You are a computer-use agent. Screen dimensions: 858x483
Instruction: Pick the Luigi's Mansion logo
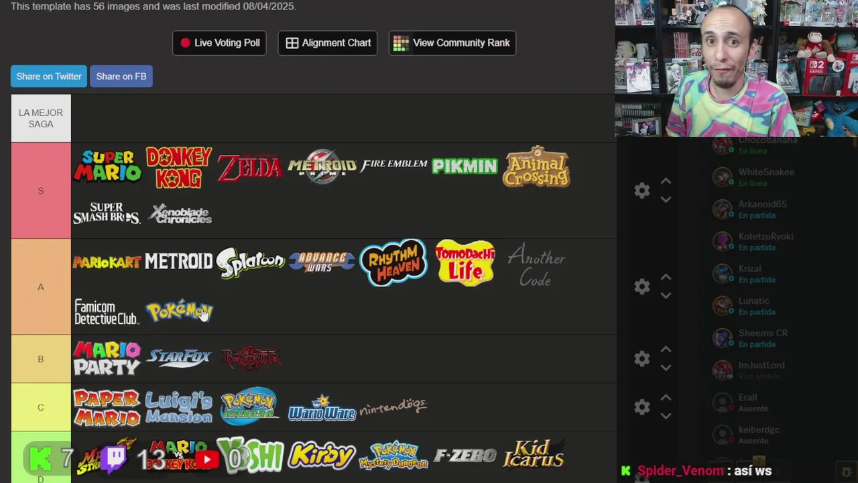178,407
